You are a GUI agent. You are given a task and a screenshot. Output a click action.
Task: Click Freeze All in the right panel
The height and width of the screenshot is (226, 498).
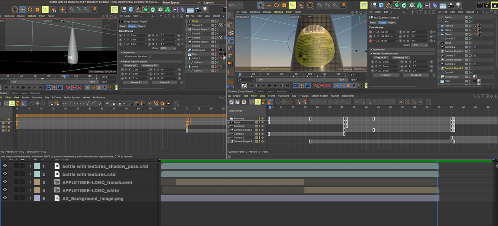click(381, 57)
